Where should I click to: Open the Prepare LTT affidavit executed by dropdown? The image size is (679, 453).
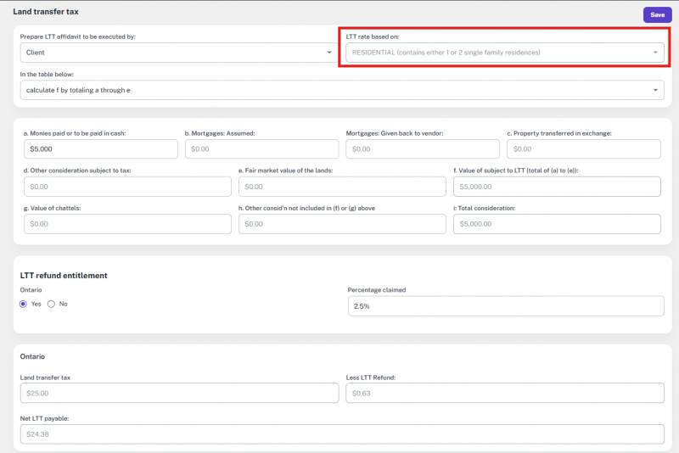tap(178, 53)
